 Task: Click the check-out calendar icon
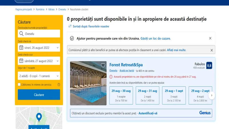click(x=21, y=61)
